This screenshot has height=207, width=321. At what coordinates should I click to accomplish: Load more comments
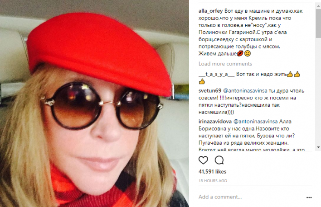tap(225, 64)
